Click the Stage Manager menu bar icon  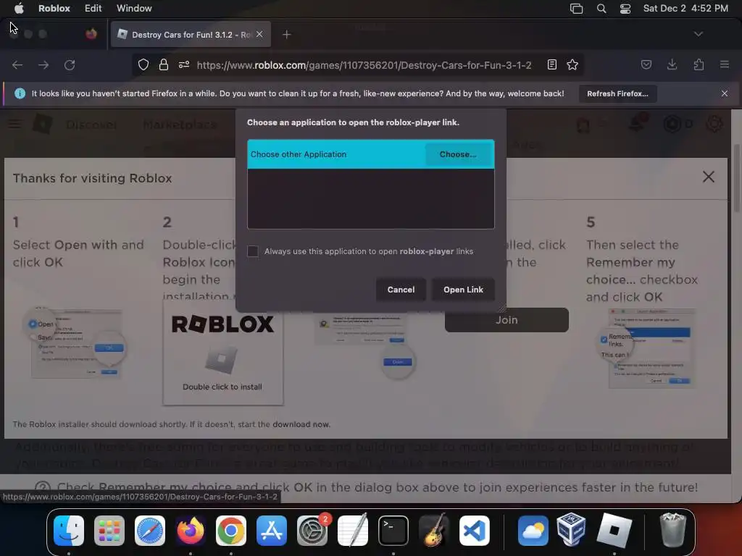pos(576,9)
